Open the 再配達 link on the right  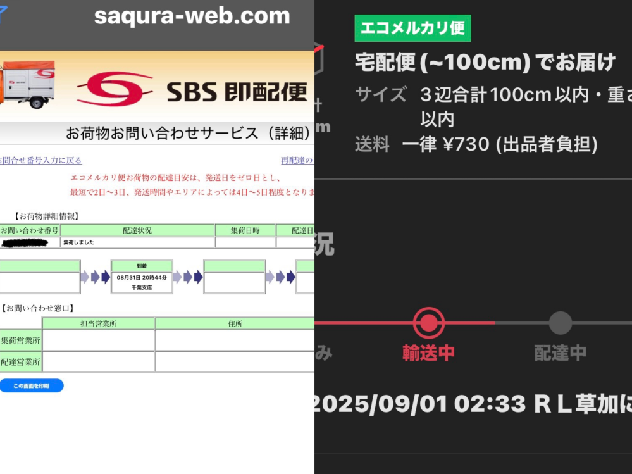297,160
